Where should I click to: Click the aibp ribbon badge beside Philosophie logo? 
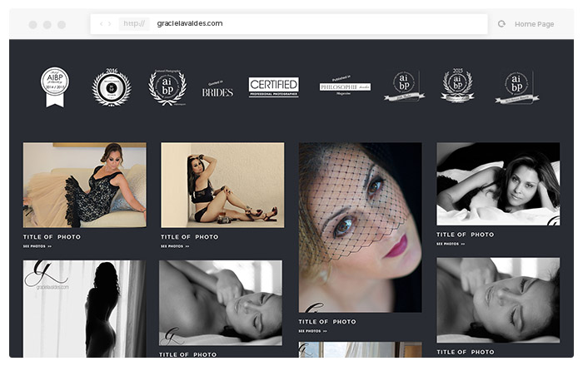point(404,87)
